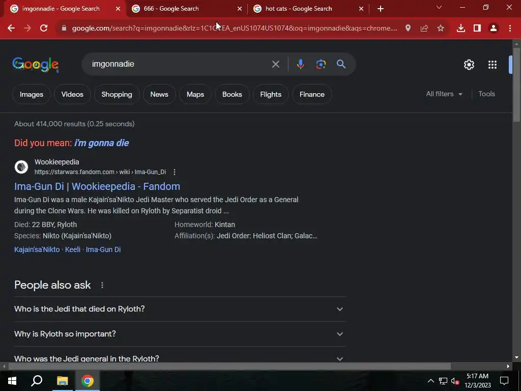This screenshot has width=521, height=391.
Task: Close the imgonnadie tab
Action: click(x=118, y=9)
